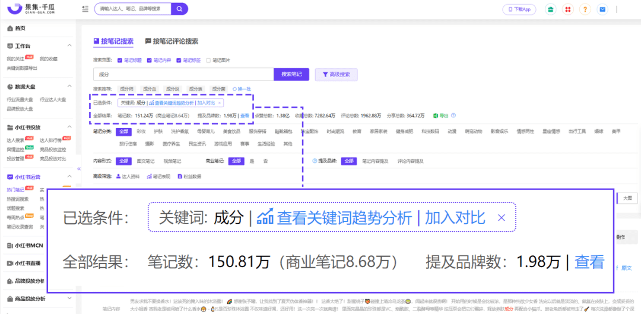The width and height of the screenshot is (641, 314).
Task: Uncheck the 笔记标签 search scope checkbox
Action: 179,60
